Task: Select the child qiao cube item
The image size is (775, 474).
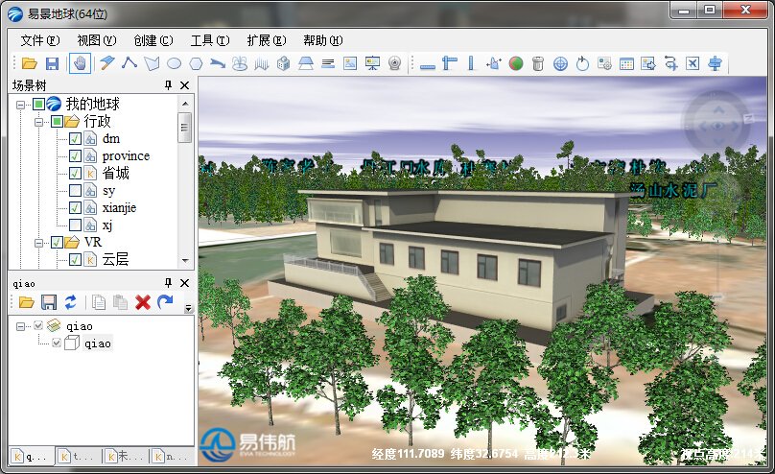Action: pos(98,343)
